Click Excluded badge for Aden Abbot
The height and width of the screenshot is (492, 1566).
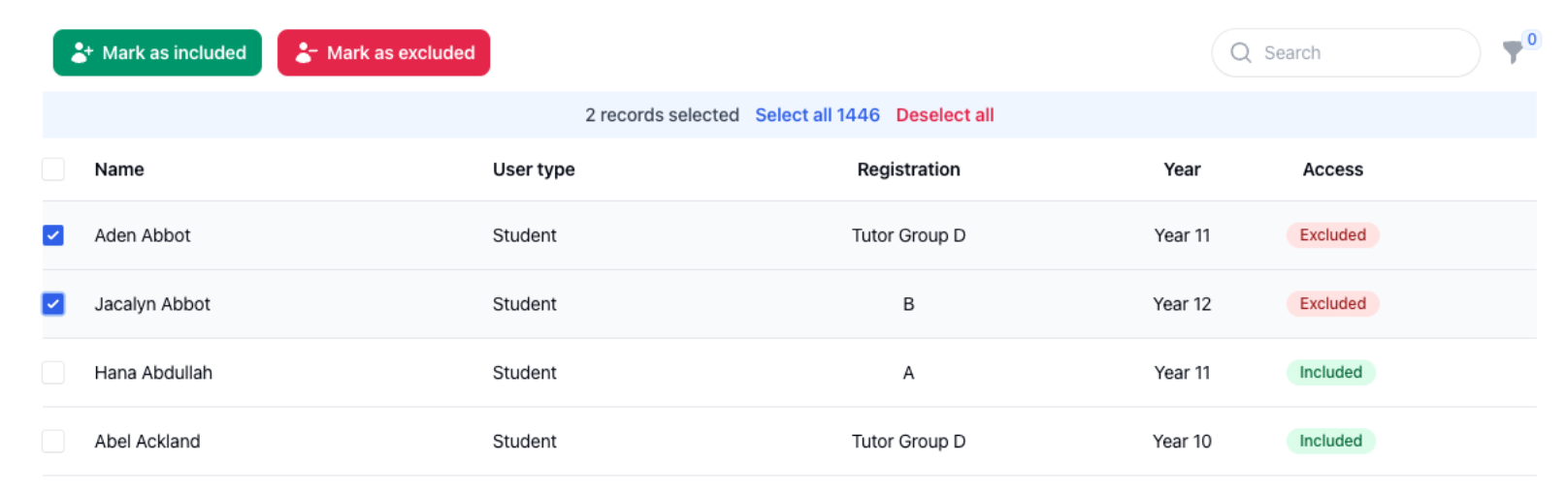point(1332,235)
